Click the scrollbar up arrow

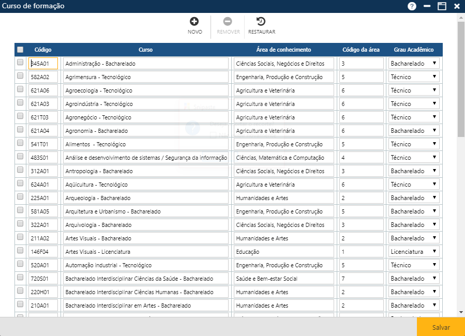(x=461, y=18)
